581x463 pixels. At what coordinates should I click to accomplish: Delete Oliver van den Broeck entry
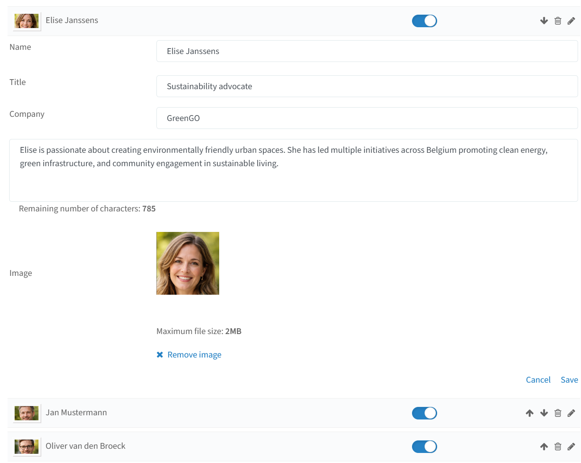pos(558,447)
